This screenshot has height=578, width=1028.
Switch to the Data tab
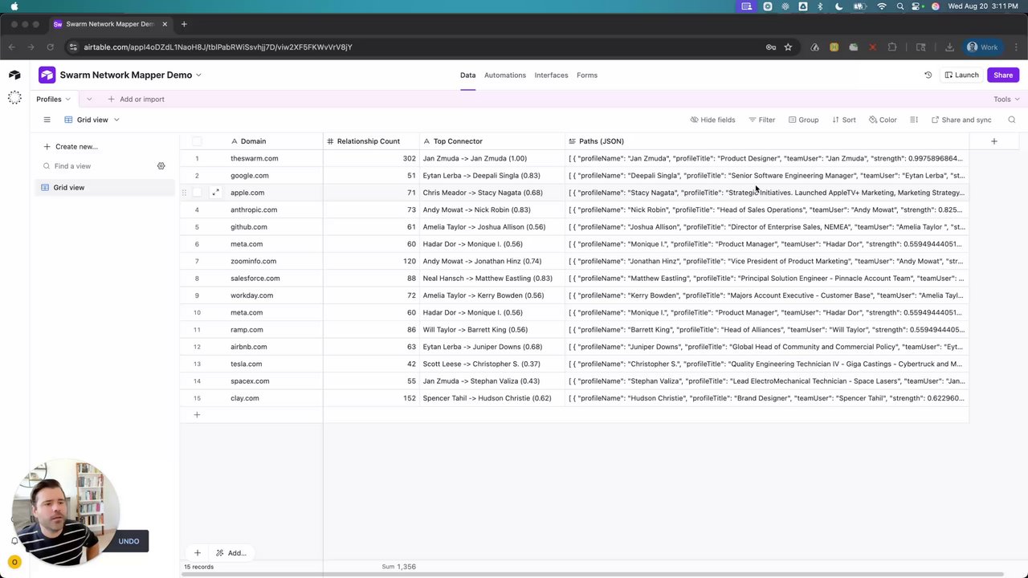point(467,75)
